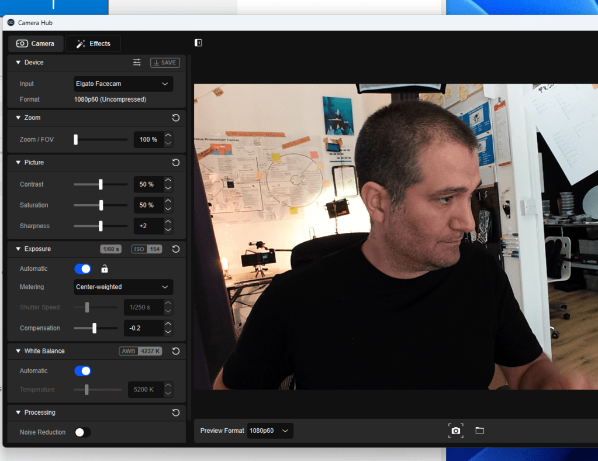The height and width of the screenshot is (461, 598).
Task: Decrease Sharpness with down arrow
Action: point(168,230)
